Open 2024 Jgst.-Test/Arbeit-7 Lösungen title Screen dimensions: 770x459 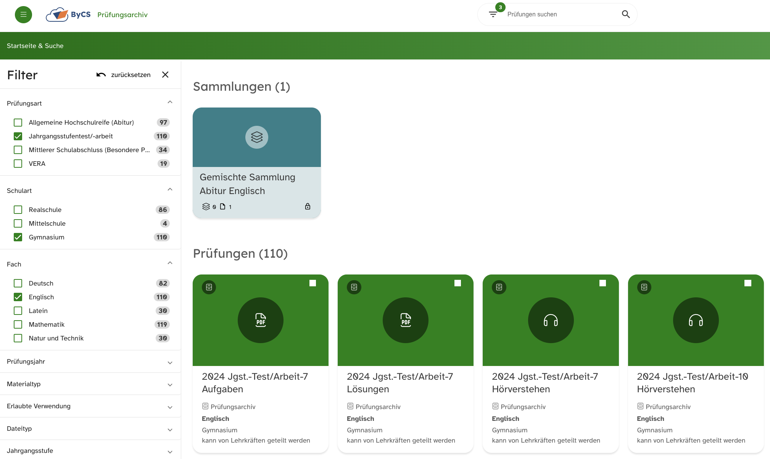[400, 383]
